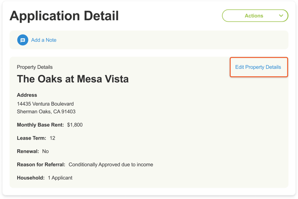This screenshot has height=199, width=298.
Task: Click the Sherman Oaks, CA 91403 line
Action: coord(46,112)
